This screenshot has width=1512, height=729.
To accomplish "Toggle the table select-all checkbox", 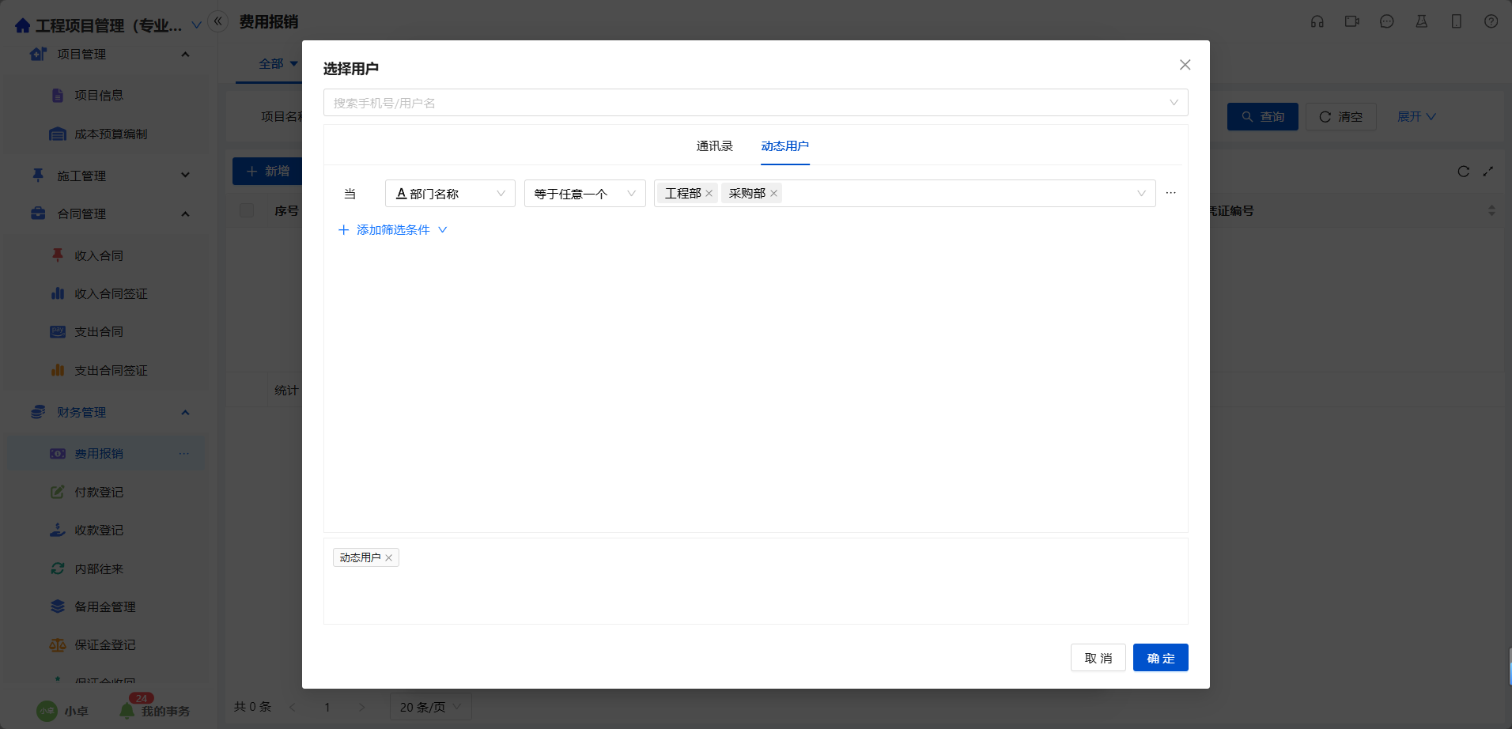I will coord(247,210).
